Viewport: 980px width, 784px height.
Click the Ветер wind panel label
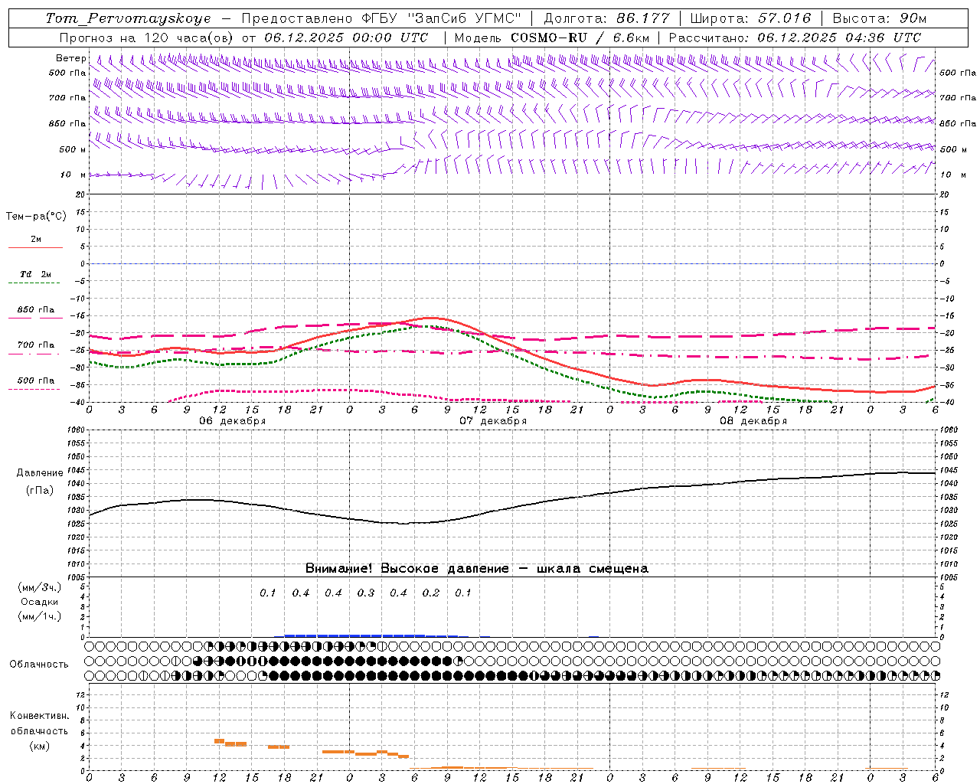pyautogui.click(x=71, y=58)
